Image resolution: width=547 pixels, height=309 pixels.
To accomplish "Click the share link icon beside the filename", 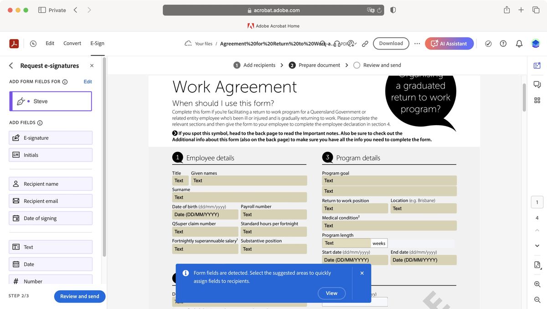I will 365,43.
